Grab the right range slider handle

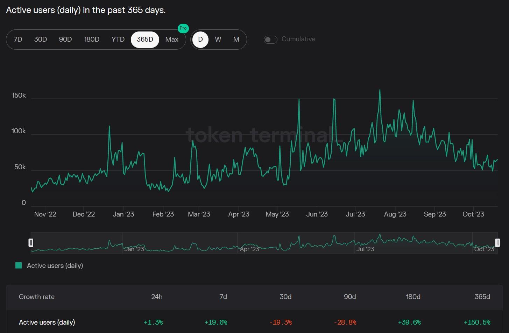coord(497,242)
